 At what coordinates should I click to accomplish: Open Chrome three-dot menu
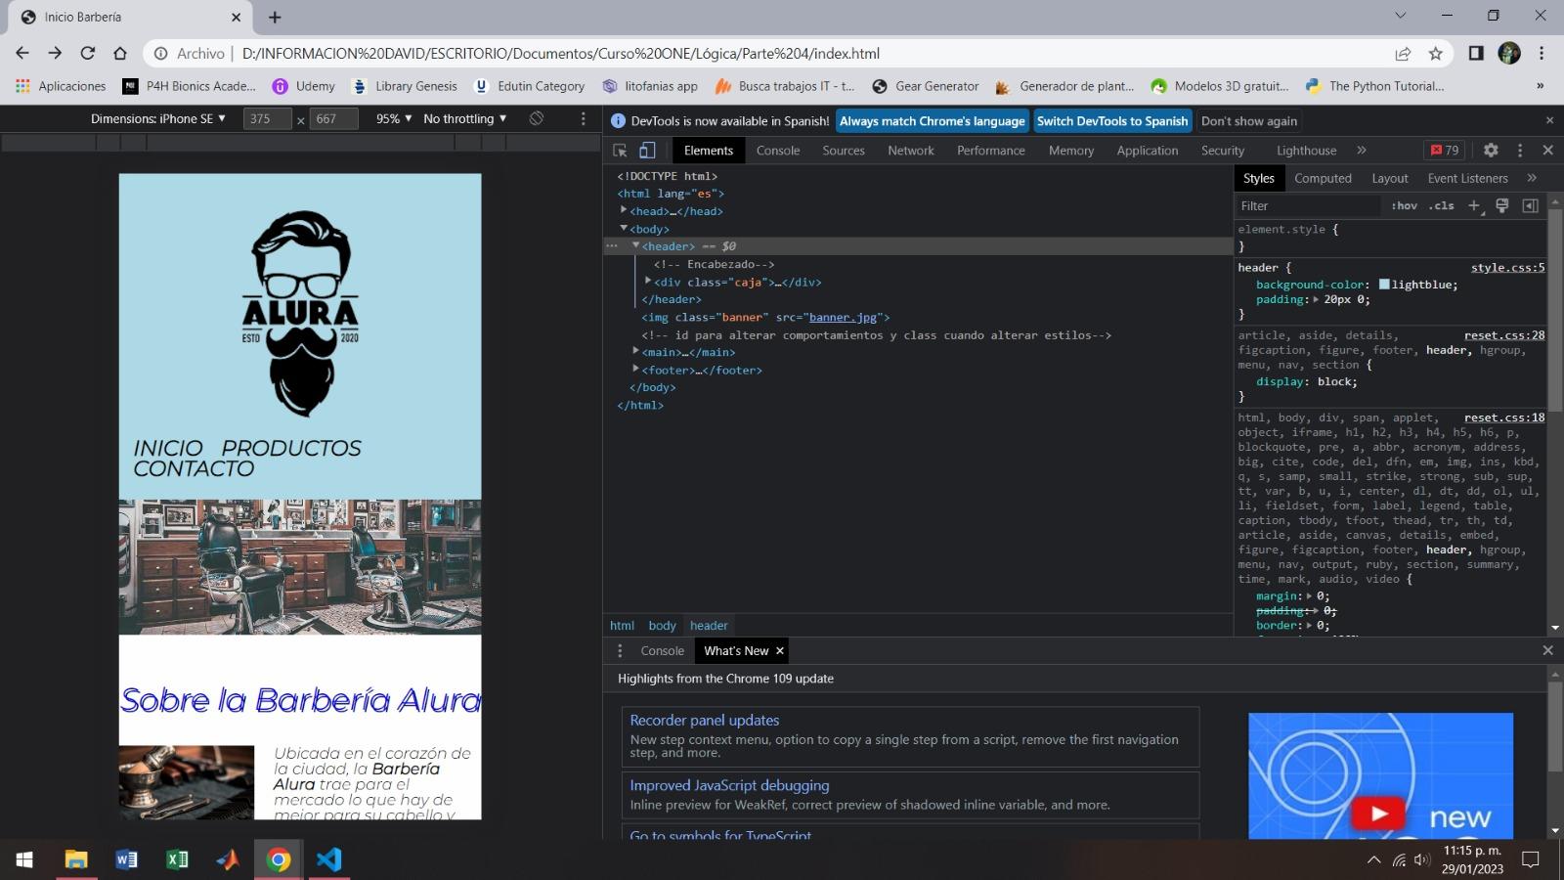click(x=1542, y=54)
